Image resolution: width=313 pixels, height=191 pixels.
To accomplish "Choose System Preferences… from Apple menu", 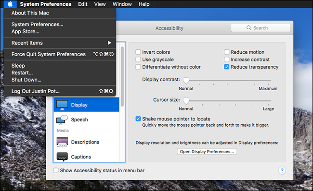I will (60, 24).
